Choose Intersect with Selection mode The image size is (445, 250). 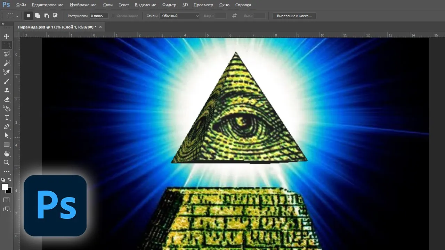pyautogui.click(x=55, y=16)
